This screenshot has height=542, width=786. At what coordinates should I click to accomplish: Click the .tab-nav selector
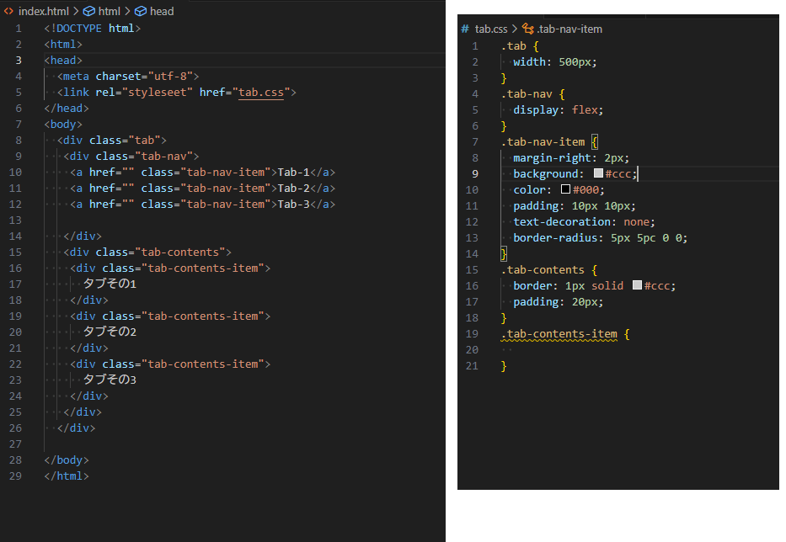point(527,93)
